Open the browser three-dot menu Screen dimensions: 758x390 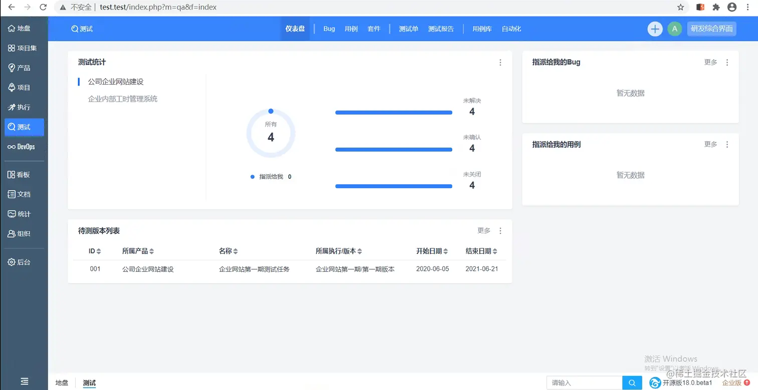[747, 8]
